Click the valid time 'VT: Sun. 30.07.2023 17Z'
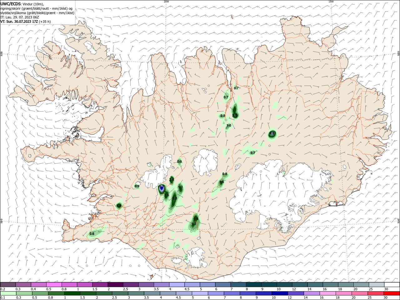 pyautogui.click(x=19, y=22)
